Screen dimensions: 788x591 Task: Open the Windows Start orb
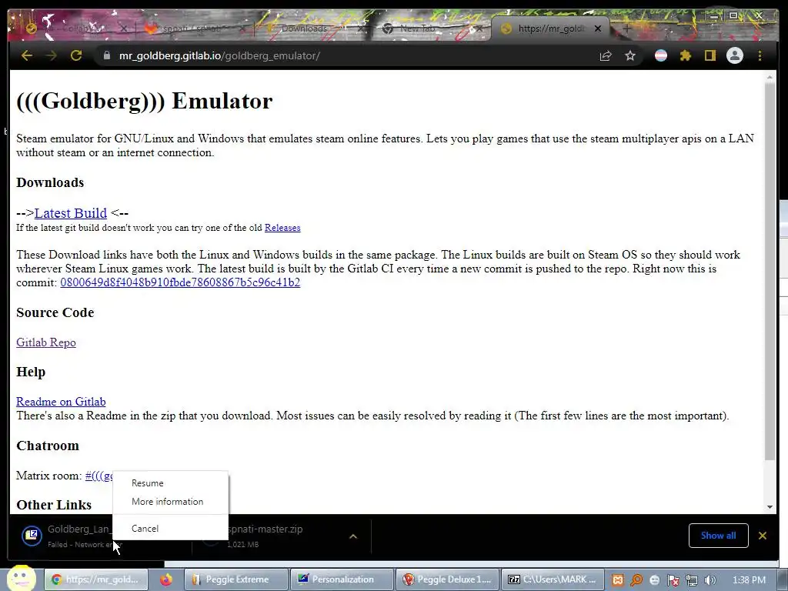pyautogui.click(x=21, y=579)
